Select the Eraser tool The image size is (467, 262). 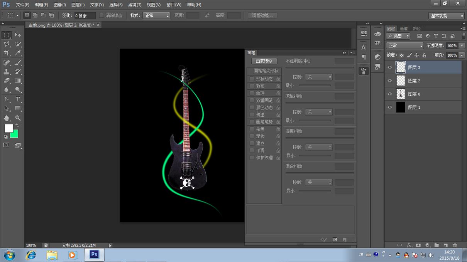(x=7, y=81)
